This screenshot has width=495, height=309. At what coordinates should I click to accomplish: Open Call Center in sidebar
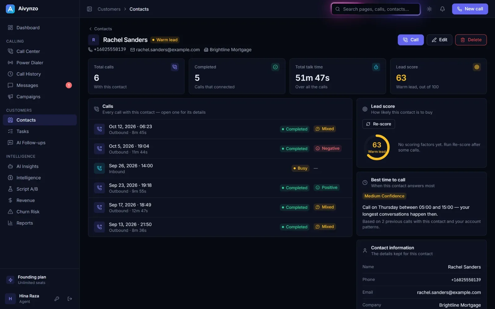coord(40,51)
